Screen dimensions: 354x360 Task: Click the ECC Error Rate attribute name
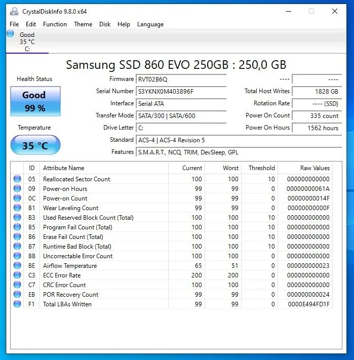click(62, 275)
